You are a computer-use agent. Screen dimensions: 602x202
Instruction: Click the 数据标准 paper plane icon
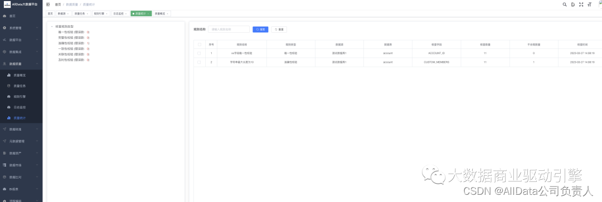[x=4, y=129]
